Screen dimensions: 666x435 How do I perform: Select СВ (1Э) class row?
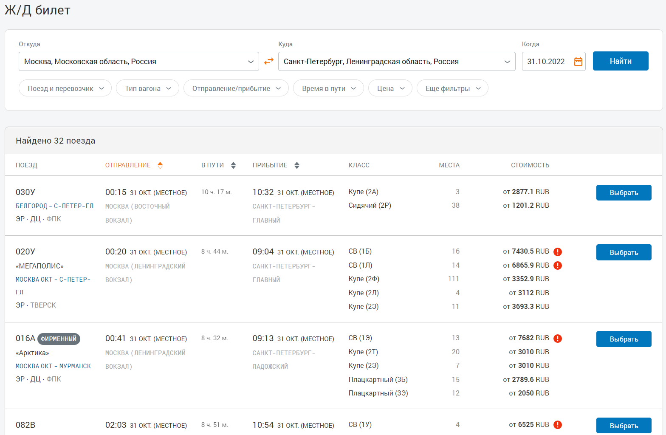pyautogui.click(x=360, y=338)
